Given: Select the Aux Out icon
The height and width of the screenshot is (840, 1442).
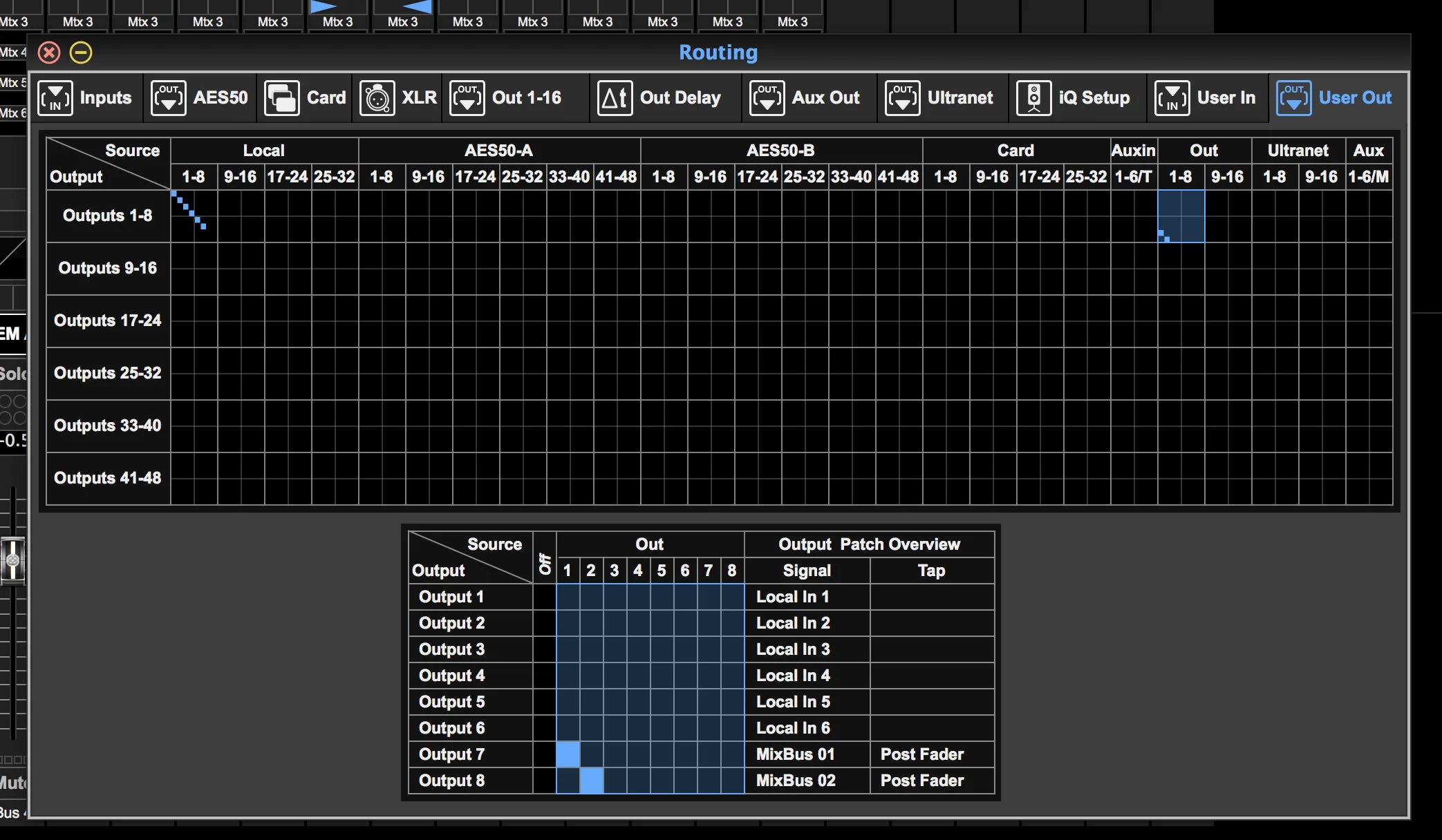Looking at the screenshot, I should [767, 98].
